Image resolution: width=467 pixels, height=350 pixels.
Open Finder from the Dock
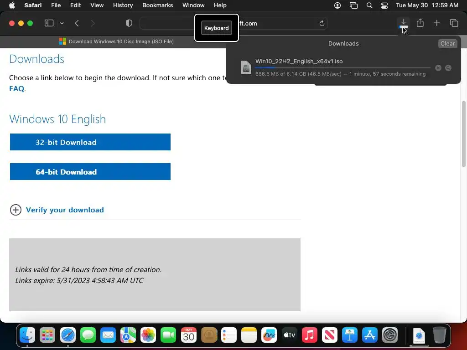(27, 335)
